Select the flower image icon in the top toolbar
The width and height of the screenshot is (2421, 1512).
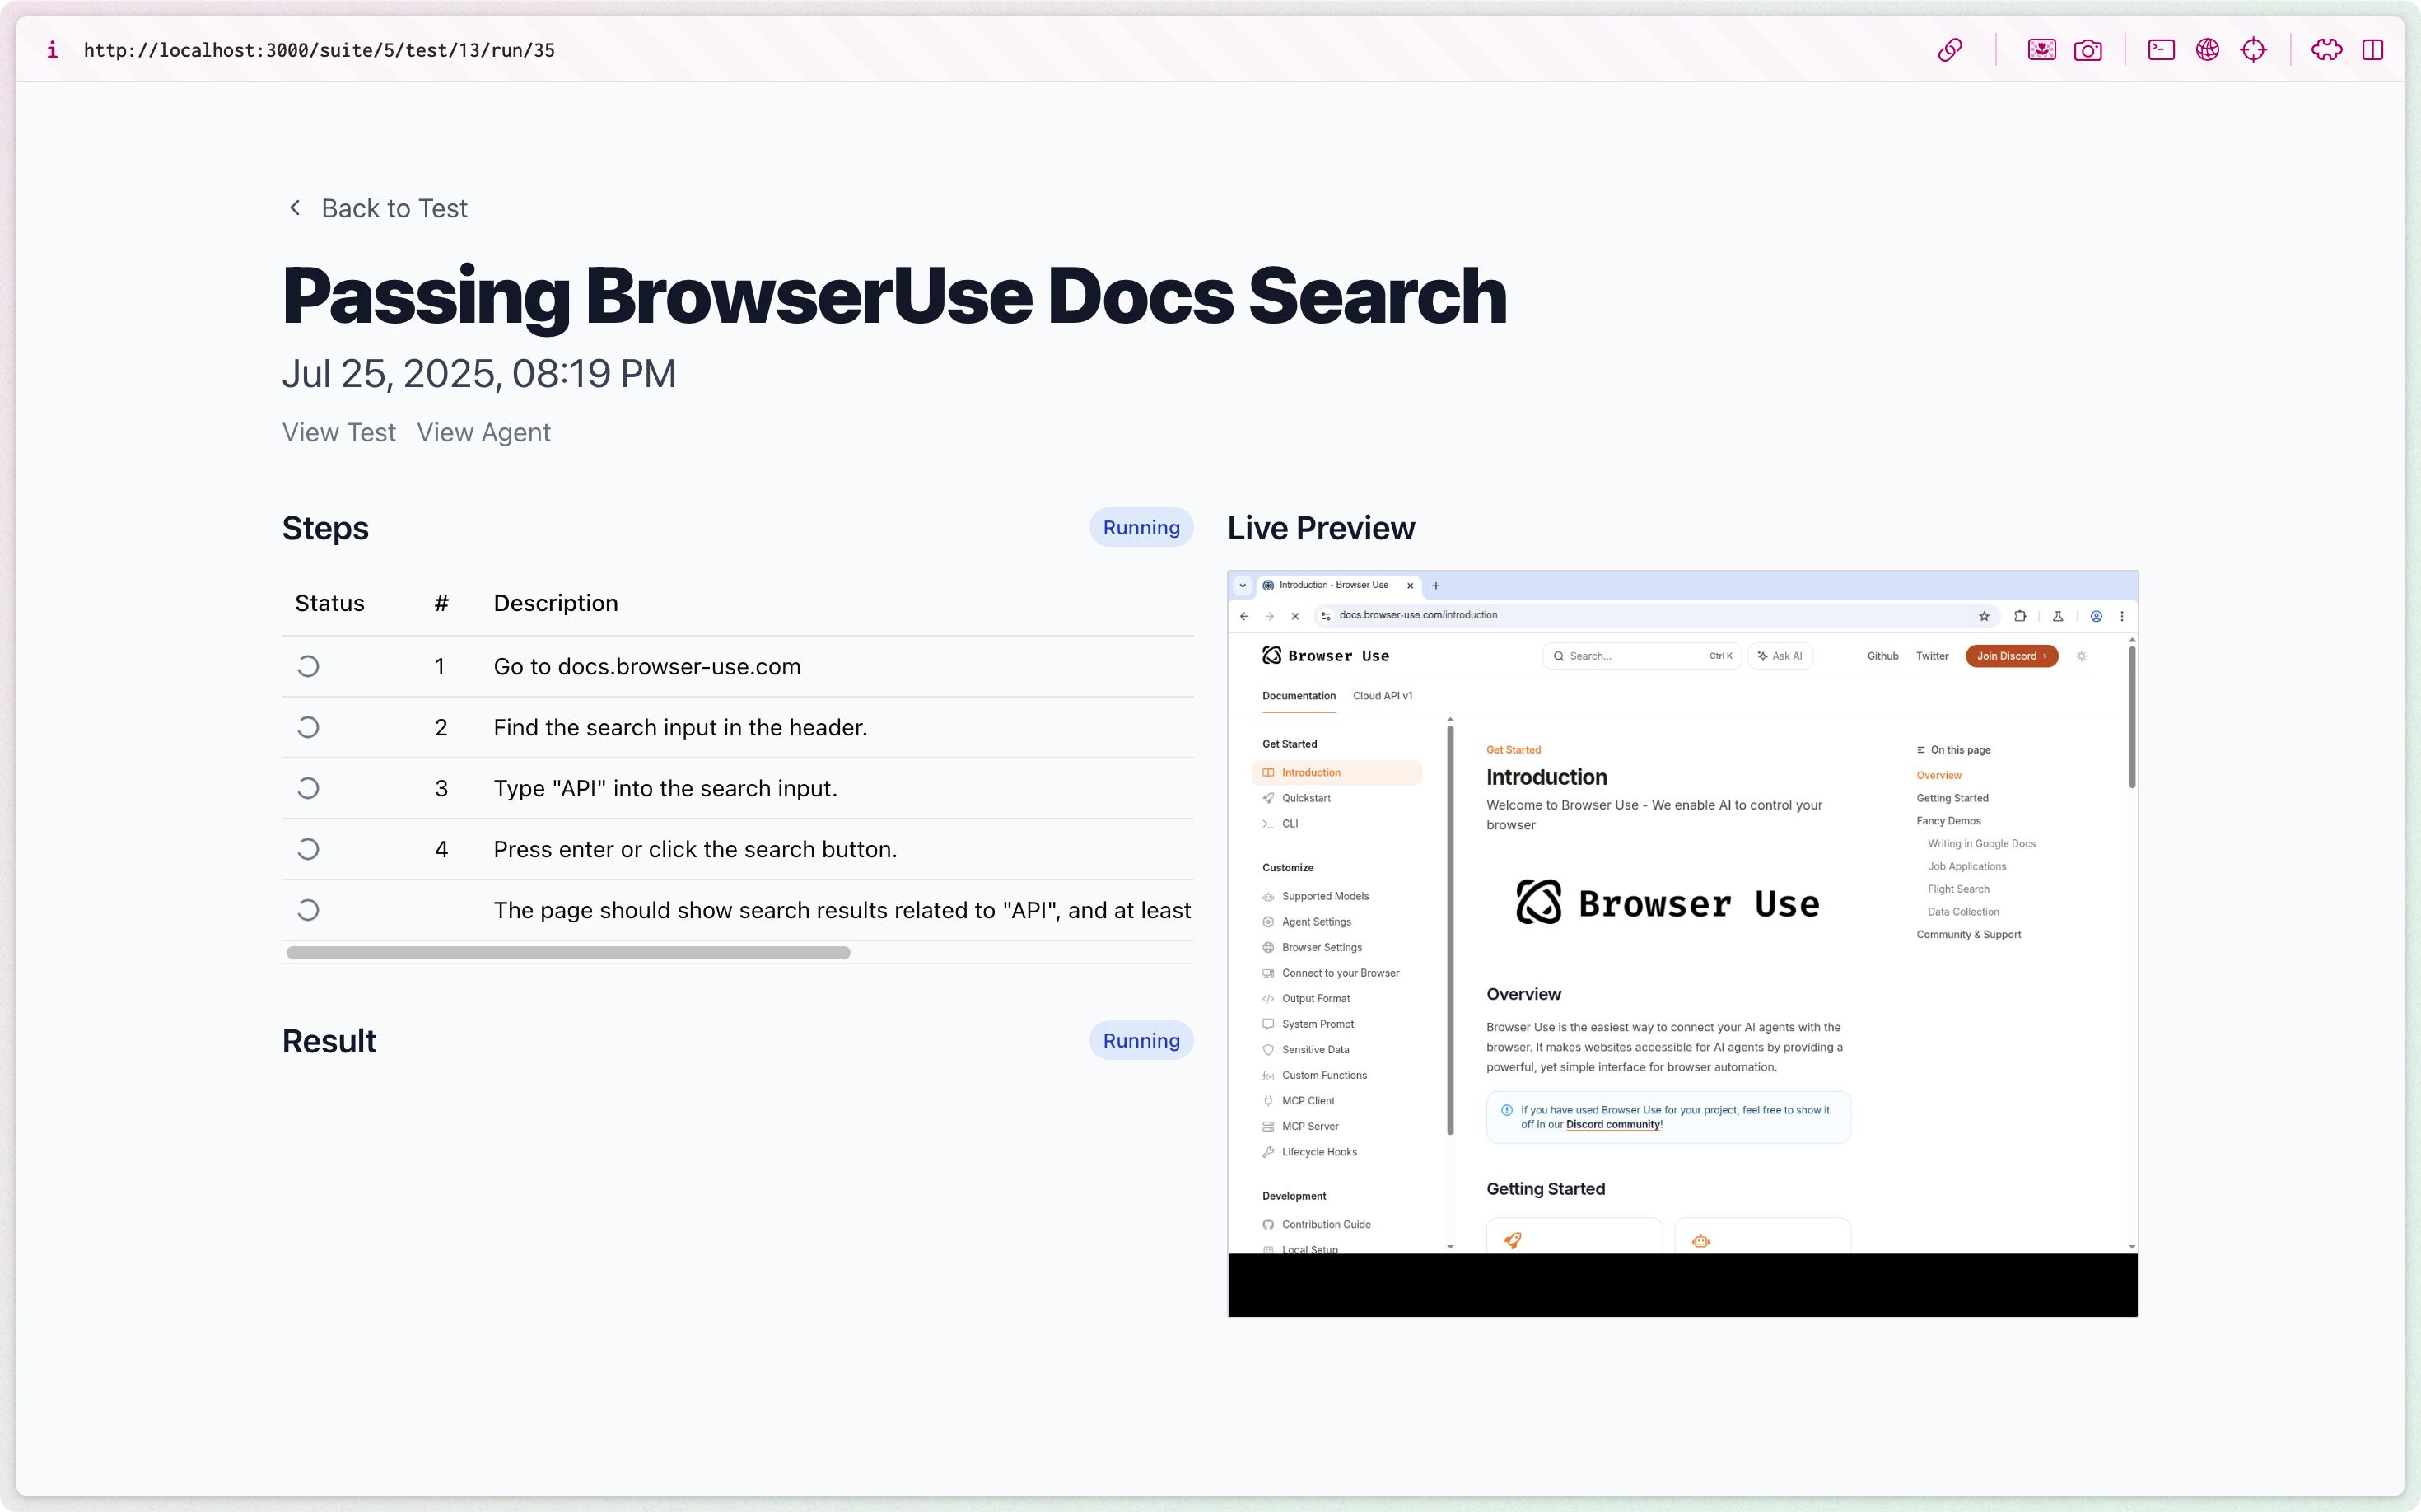pos(2041,49)
